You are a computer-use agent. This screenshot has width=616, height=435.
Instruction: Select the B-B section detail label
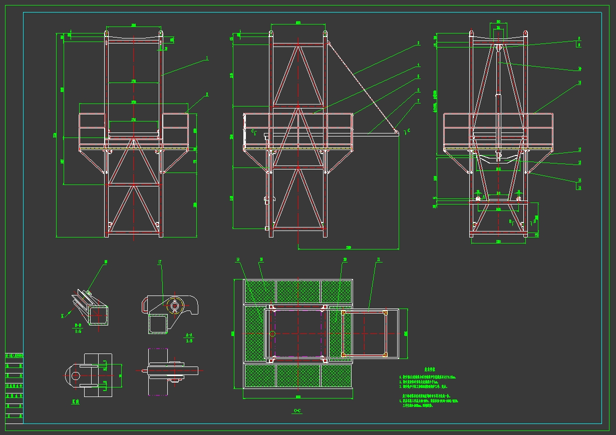coord(79,325)
